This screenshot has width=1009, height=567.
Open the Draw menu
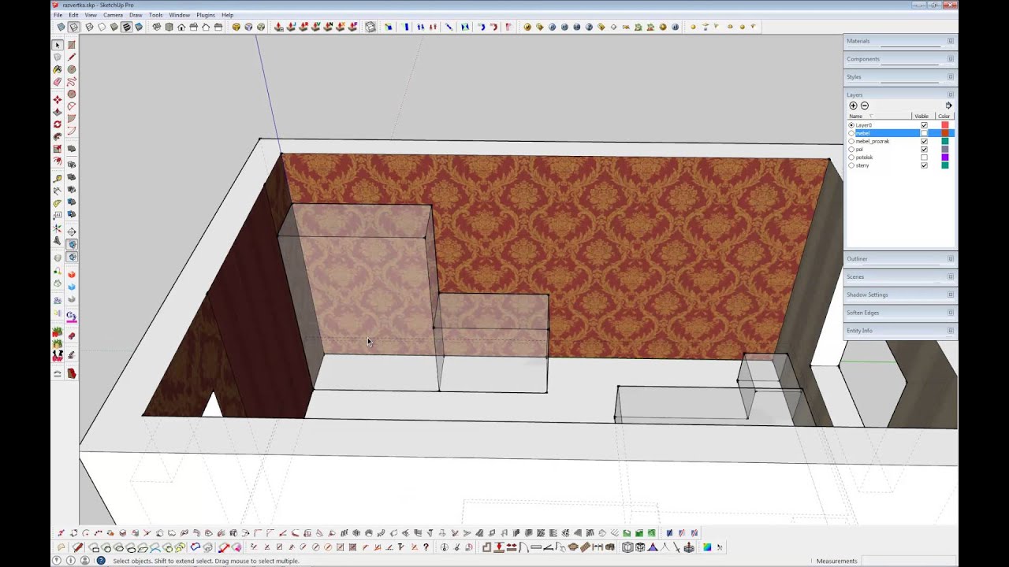point(136,15)
